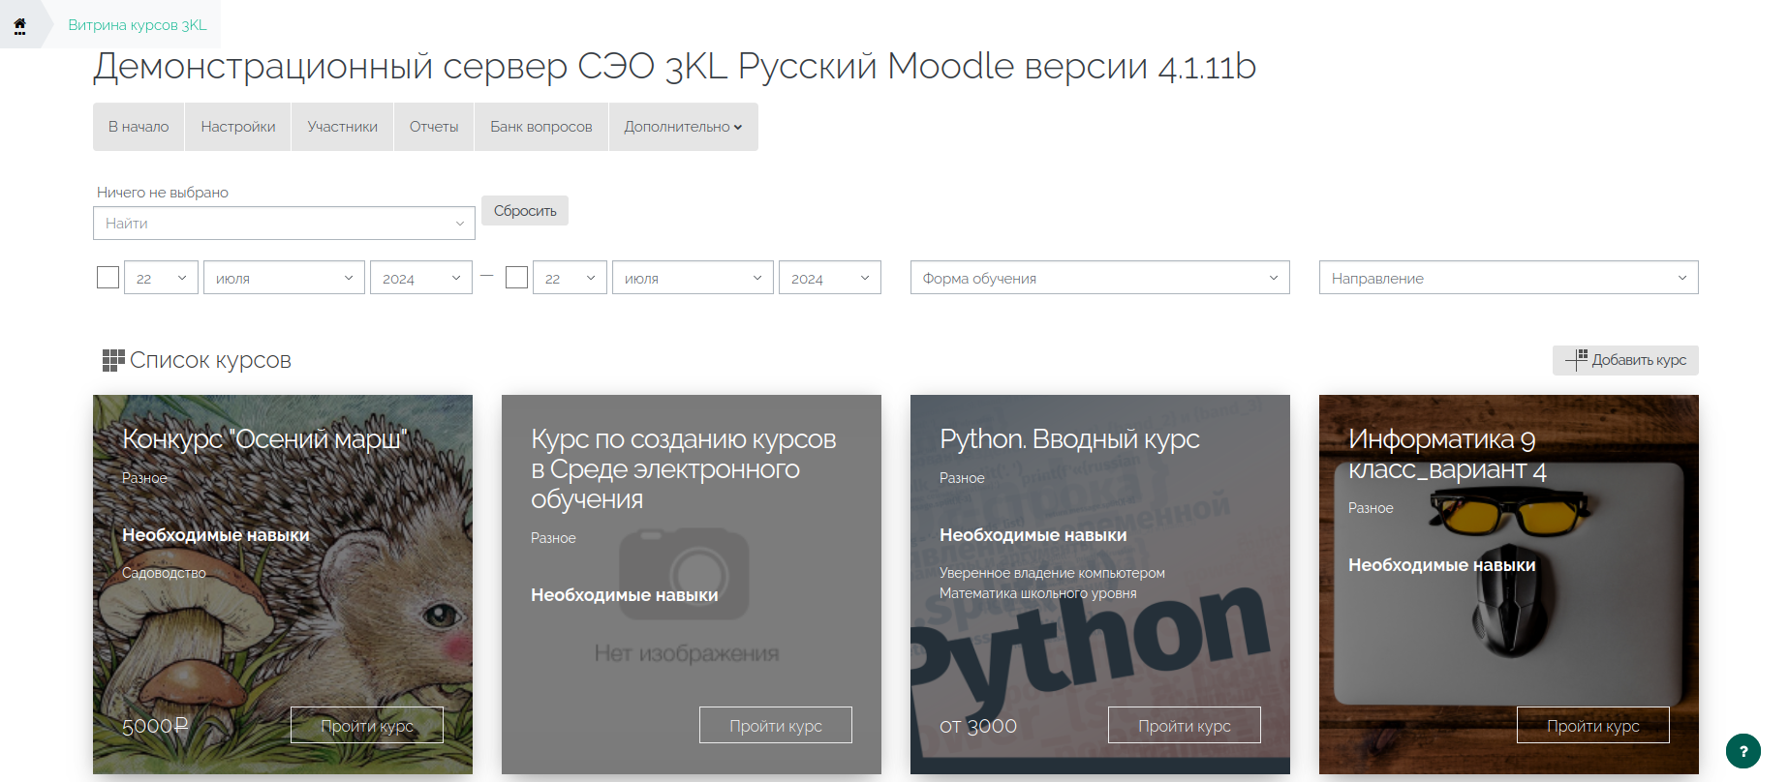Open the Участники tab

(x=342, y=127)
